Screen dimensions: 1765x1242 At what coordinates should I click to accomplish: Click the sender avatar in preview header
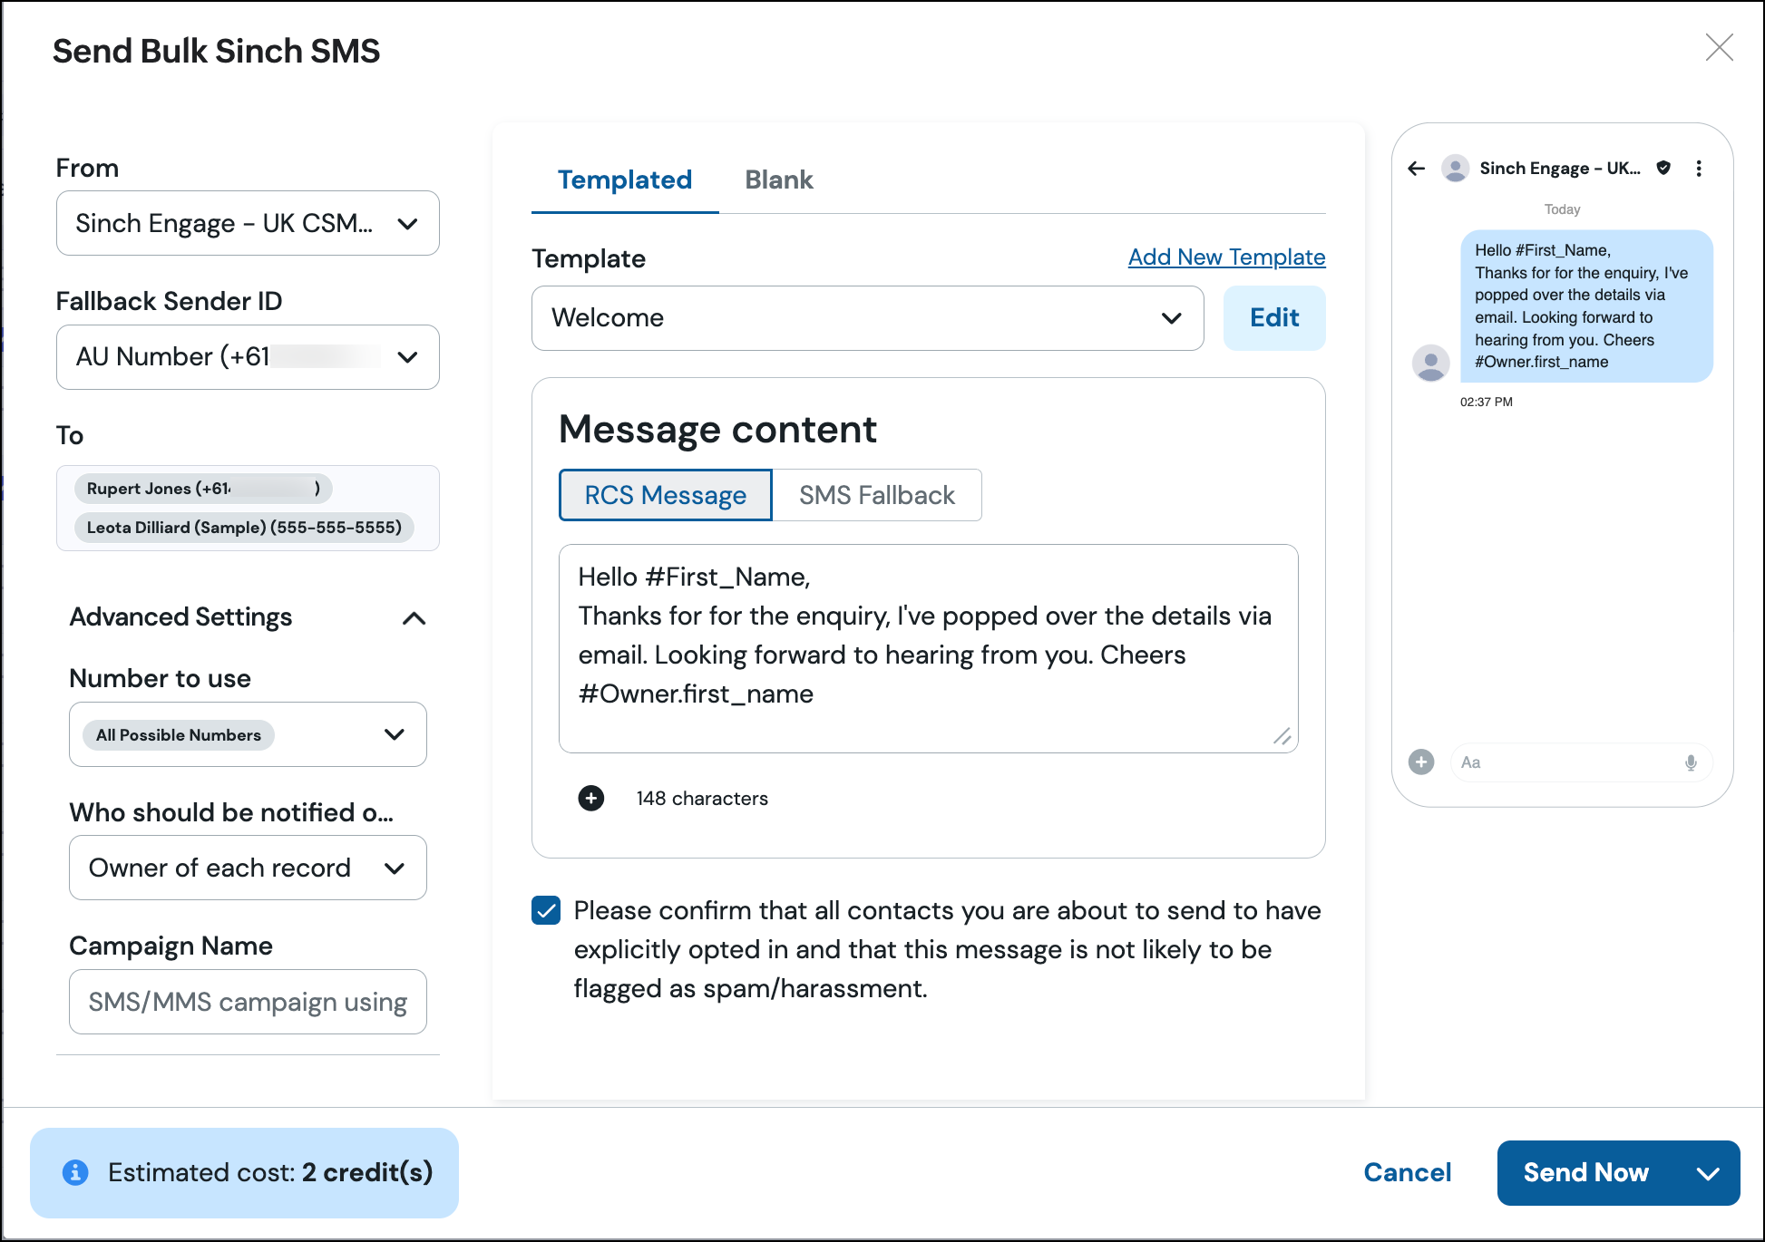[x=1455, y=169]
